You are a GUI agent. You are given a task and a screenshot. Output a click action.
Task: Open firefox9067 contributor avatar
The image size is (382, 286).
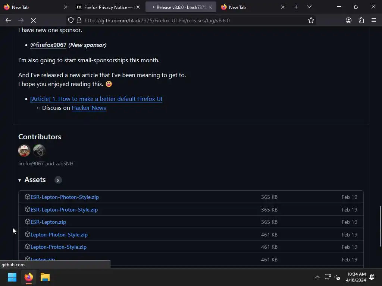pyautogui.click(x=24, y=150)
